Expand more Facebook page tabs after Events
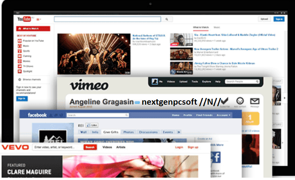 click(x=179, y=132)
